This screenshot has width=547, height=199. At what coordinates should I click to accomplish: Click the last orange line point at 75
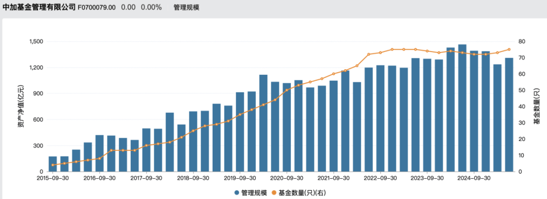point(509,49)
